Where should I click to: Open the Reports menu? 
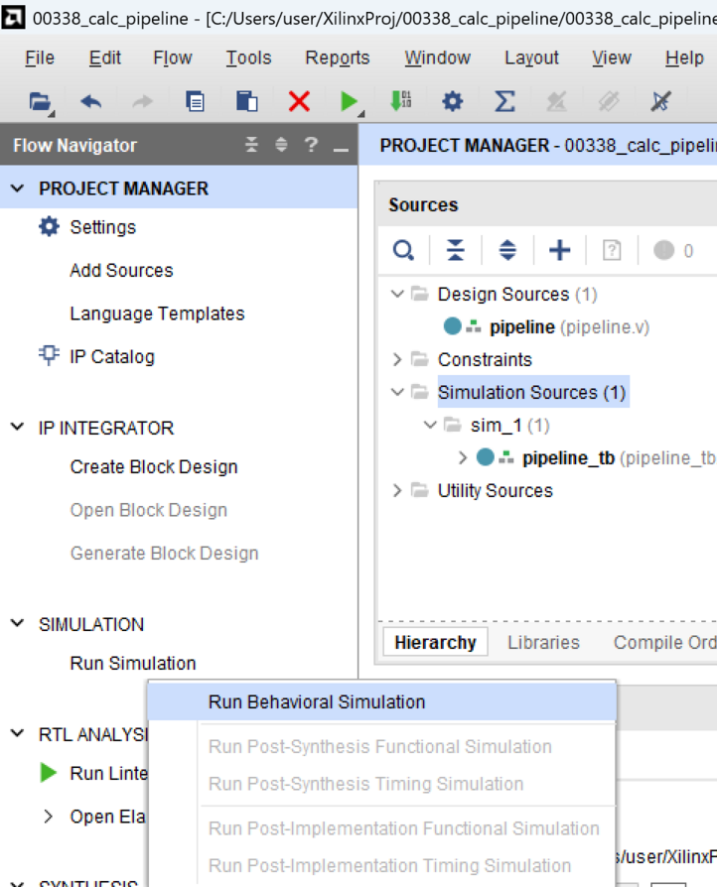coord(338,58)
